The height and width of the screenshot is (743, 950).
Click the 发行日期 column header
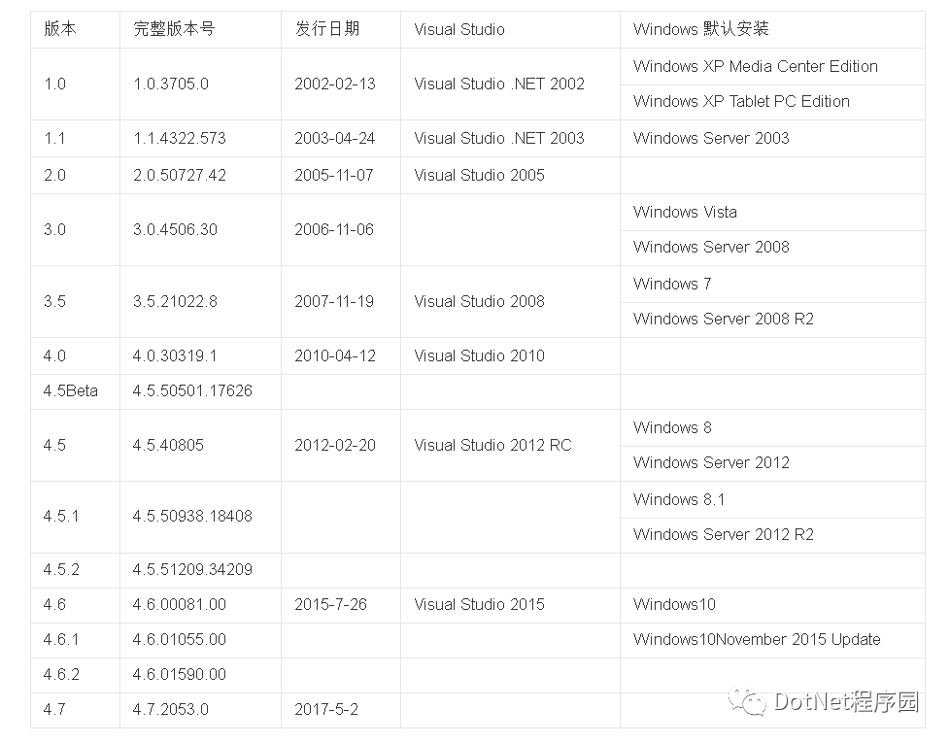(x=341, y=30)
